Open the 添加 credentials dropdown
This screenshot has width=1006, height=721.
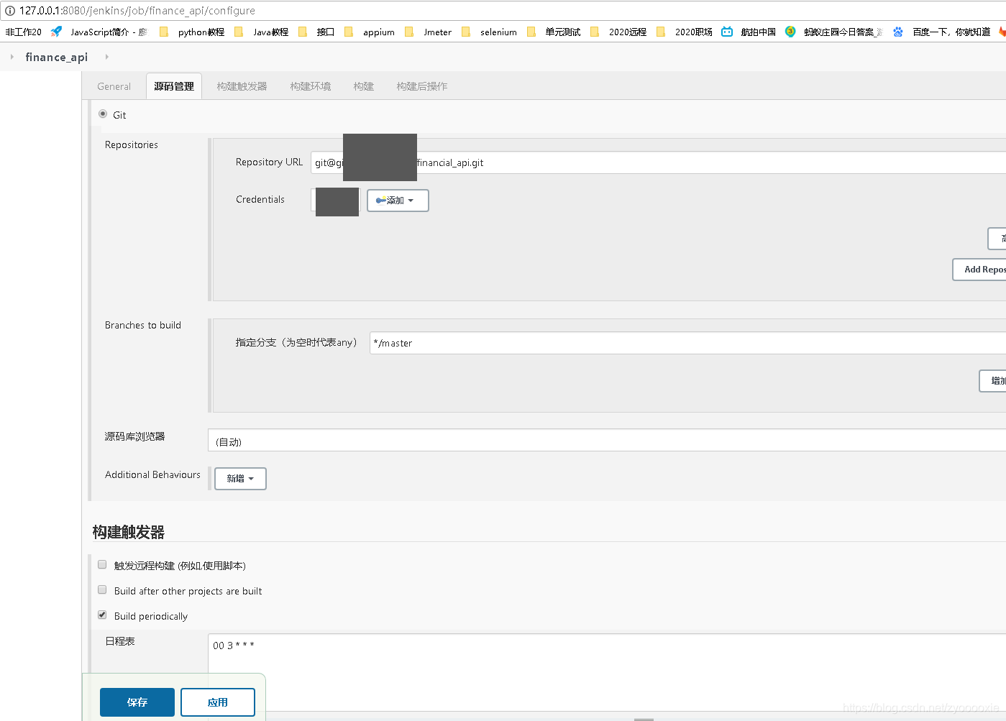(398, 201)
